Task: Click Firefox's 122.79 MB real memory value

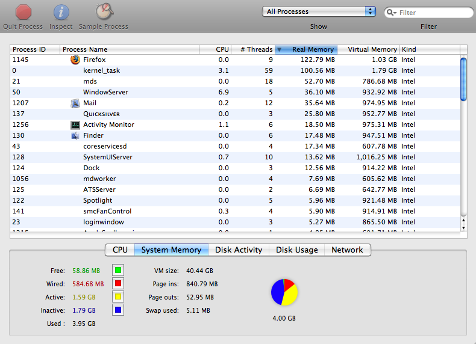Action: click(318, 60)
